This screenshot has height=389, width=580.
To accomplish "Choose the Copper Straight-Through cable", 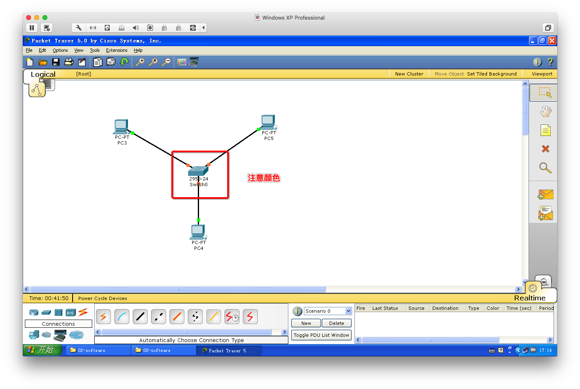I will 140,317.
